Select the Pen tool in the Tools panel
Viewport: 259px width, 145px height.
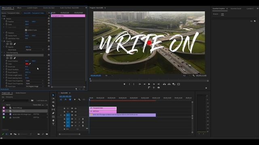tap(53, 113)
